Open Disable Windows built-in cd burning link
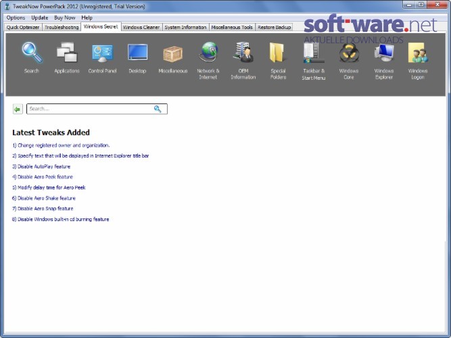Viewport: 451px width, 338px height. pos(60,219)
